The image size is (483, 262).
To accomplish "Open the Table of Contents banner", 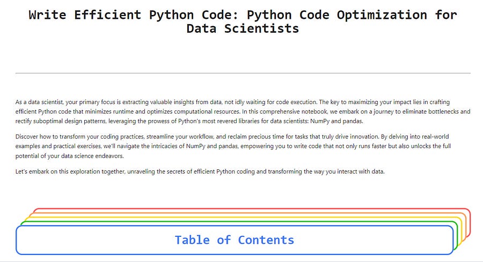I will pos(235,240).
